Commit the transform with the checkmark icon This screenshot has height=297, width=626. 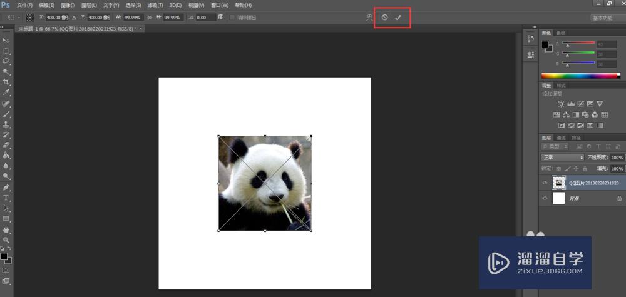click(398, 18)
